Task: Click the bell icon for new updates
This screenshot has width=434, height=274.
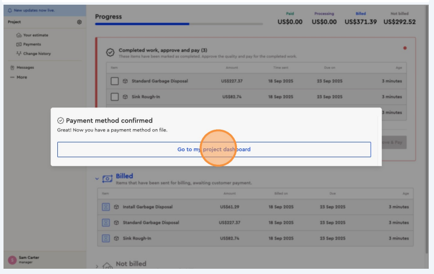Action: (x=10, y=11)
